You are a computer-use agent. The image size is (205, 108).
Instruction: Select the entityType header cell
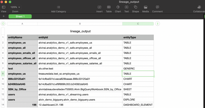138,37
